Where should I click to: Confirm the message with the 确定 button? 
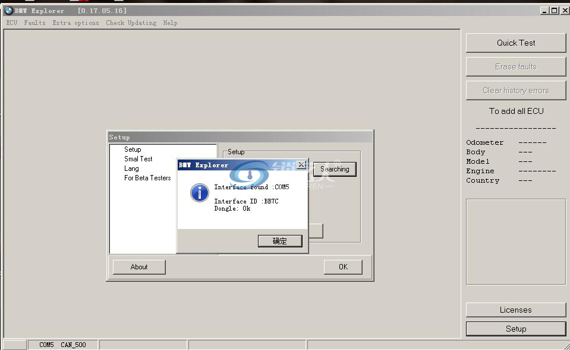point(280,241)
